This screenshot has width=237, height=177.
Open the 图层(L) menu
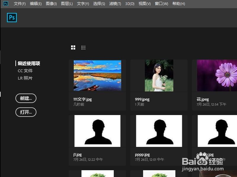67,4
